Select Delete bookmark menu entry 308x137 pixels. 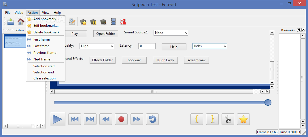[x=46, y=32]
